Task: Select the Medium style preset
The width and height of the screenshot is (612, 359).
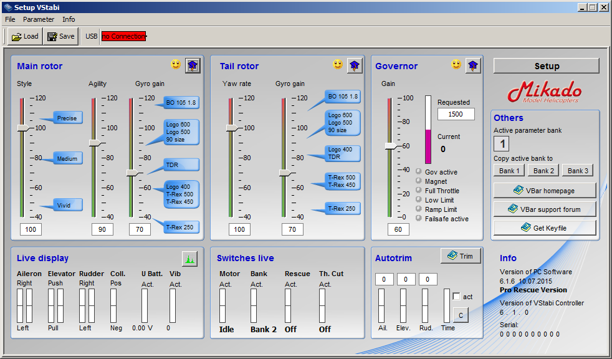Action: [x=67, y=158]
